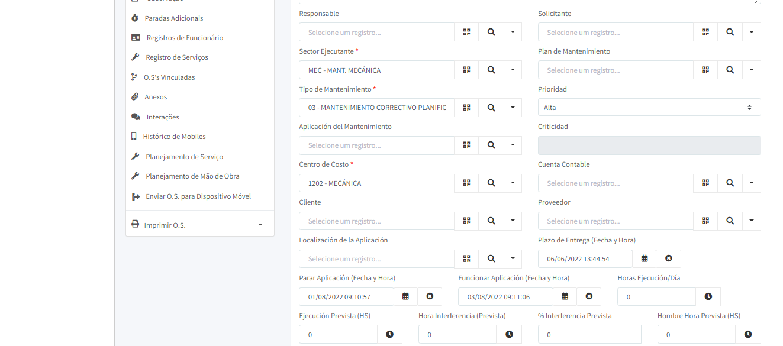Screen dimensions: 783x346
Task: Open Planejamento de Mão de Obra
Action: 192,176
